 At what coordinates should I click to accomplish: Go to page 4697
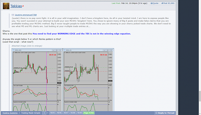click(x=66, y=113)
